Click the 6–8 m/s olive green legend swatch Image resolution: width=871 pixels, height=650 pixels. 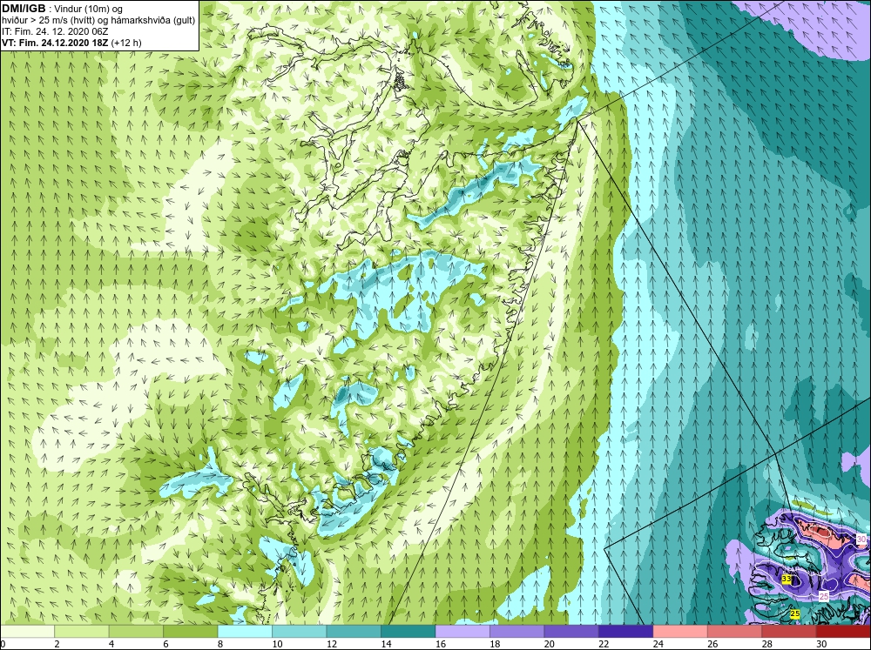[191, 632]
